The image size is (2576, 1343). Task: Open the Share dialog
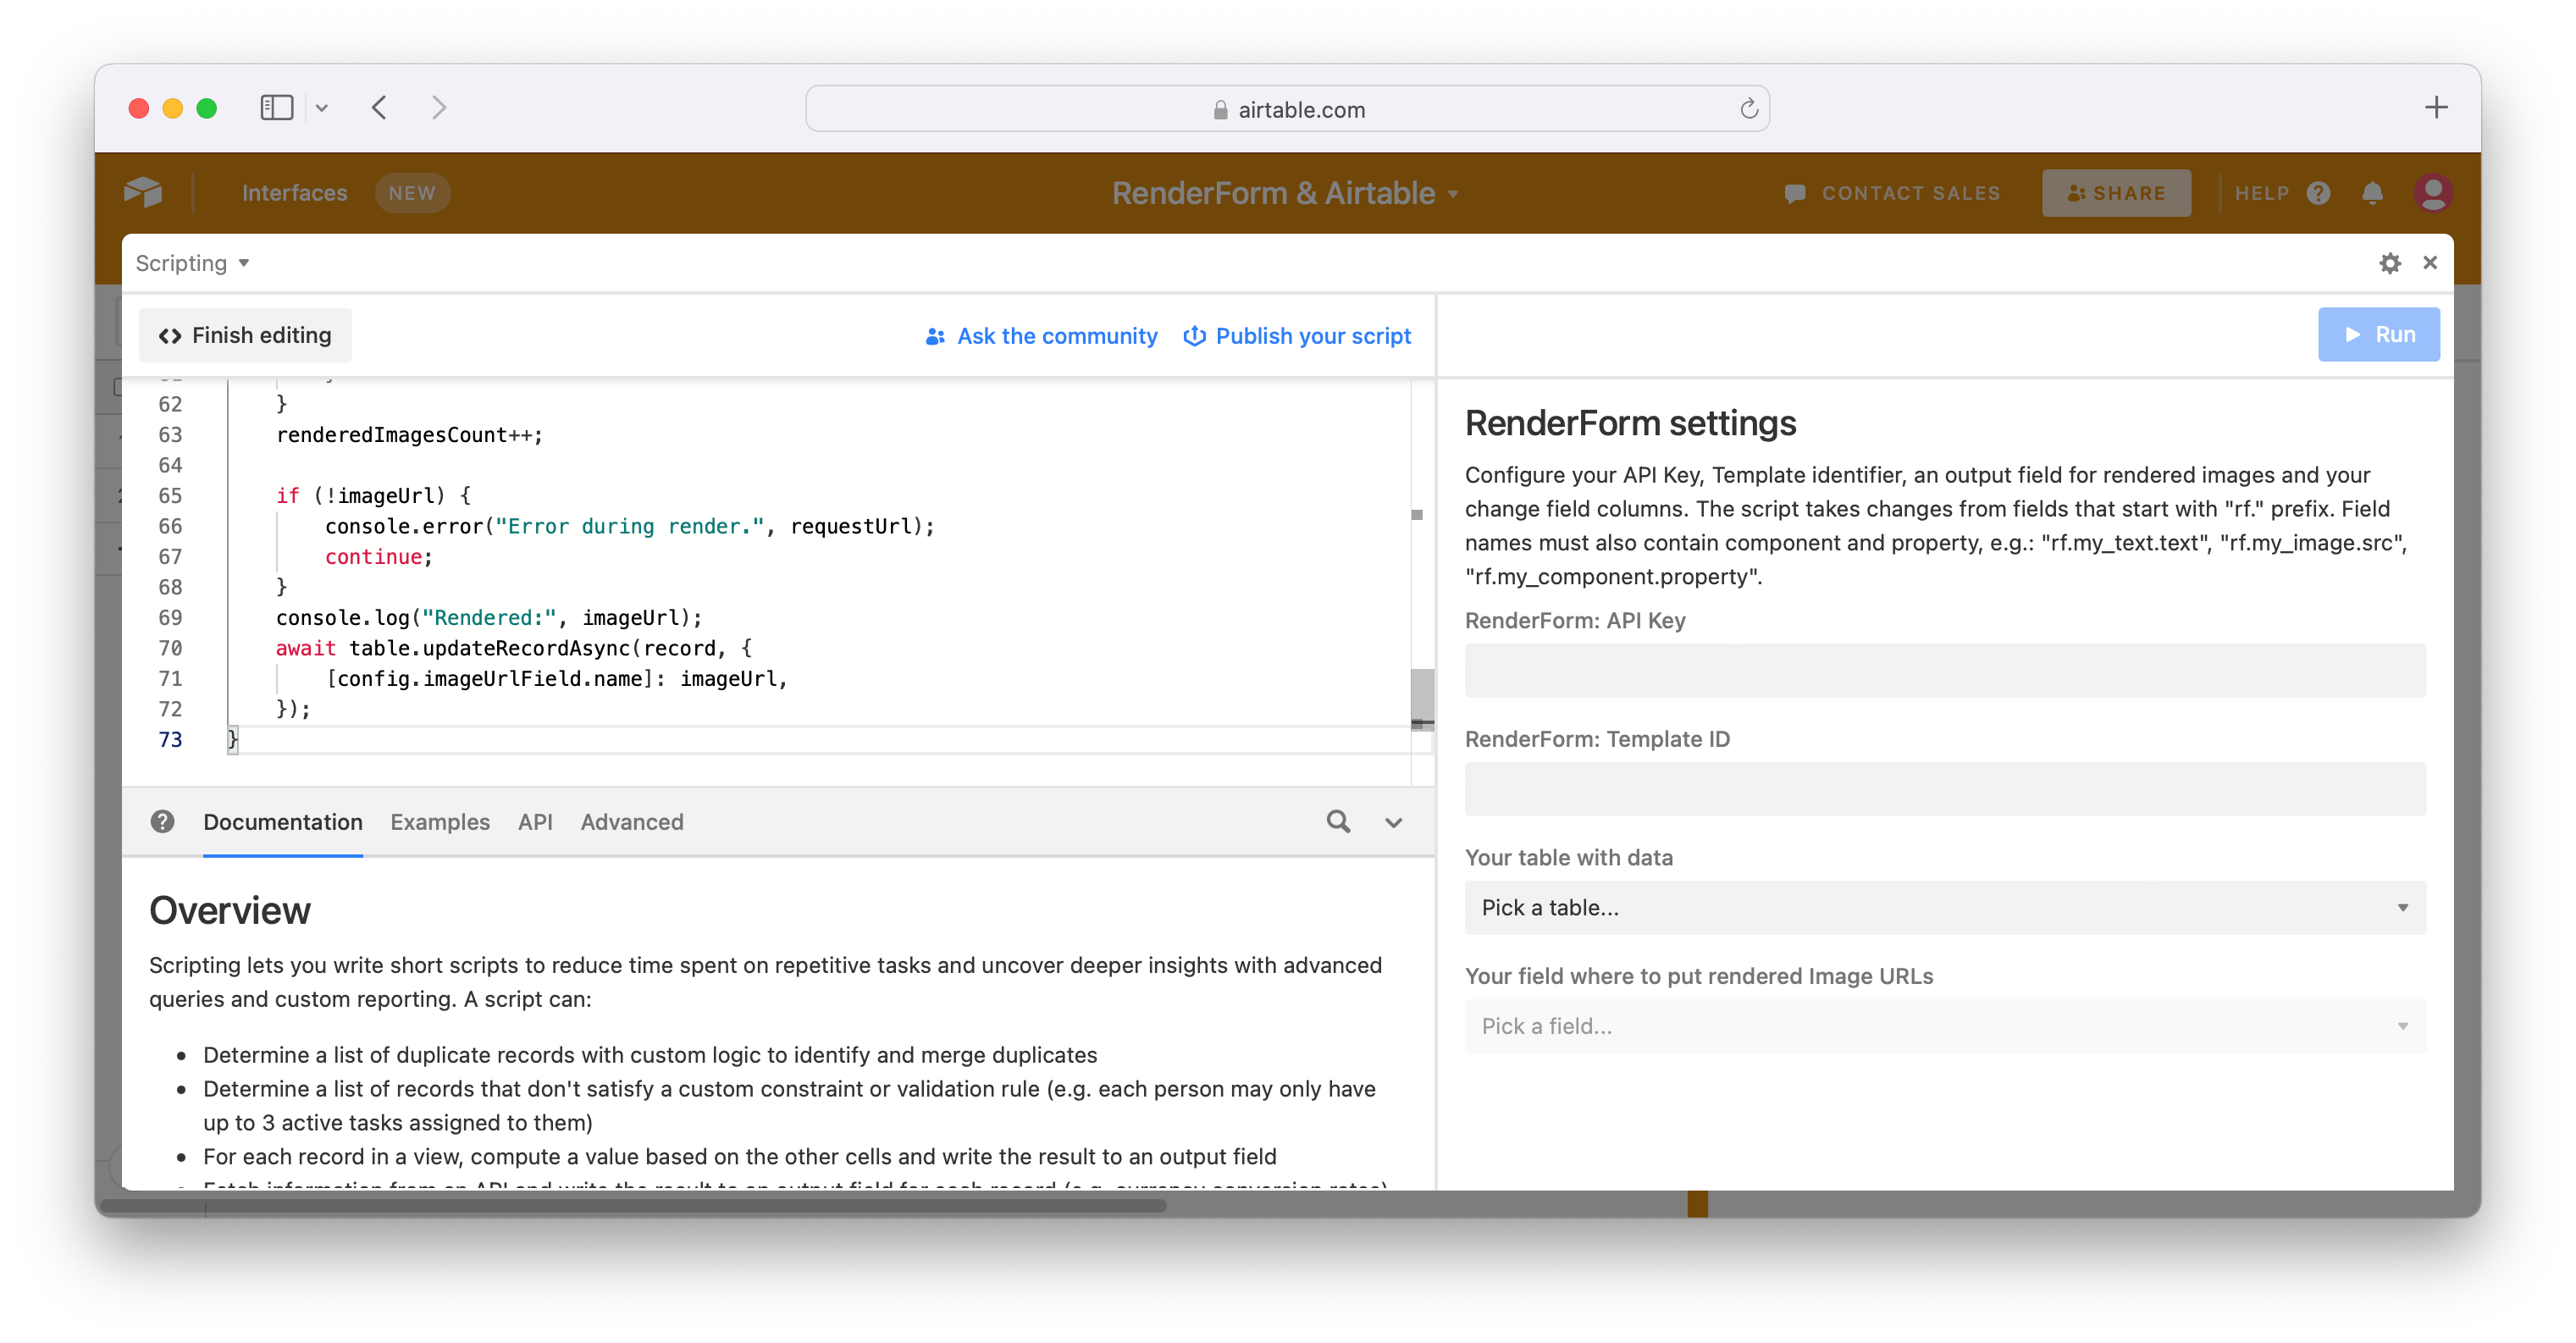tap(2115, 193)
